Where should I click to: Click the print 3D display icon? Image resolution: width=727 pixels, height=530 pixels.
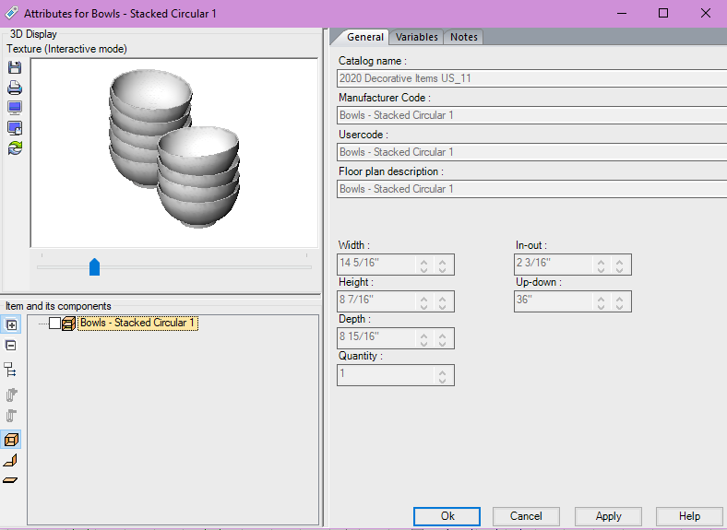point(15,88)
